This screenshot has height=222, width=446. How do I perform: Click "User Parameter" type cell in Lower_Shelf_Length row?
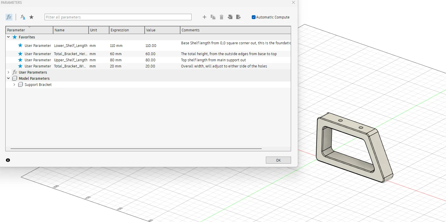[x=38, y=45]
